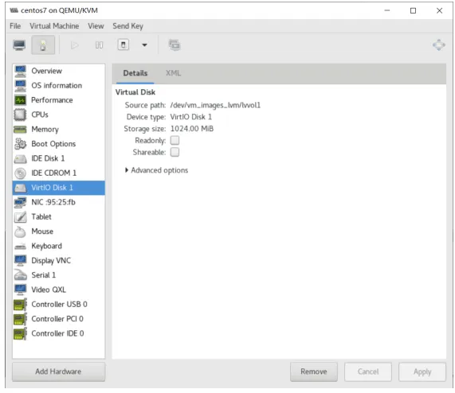Click the shutdown power icon in toolbar
The width and height of the screenshot is (455, 393).
124,45
